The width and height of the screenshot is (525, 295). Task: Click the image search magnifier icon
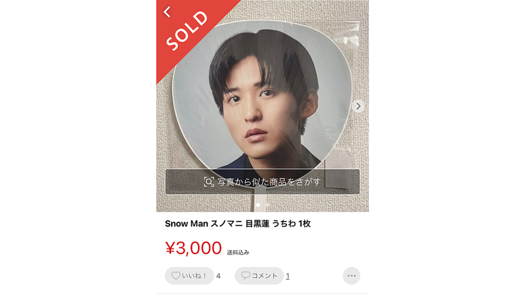209,182
